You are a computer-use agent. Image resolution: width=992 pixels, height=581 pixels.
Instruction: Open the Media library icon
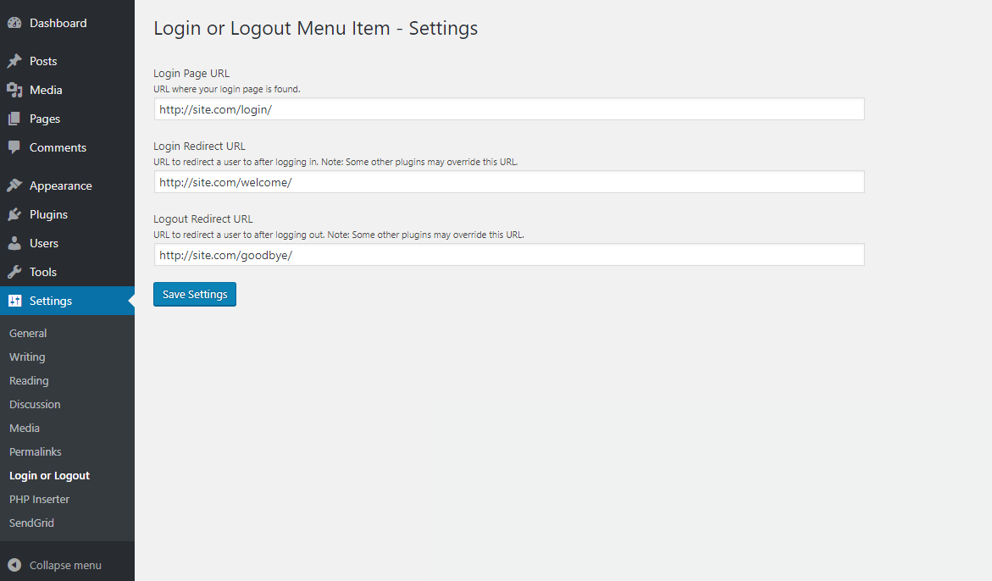(x=14, y=89)
